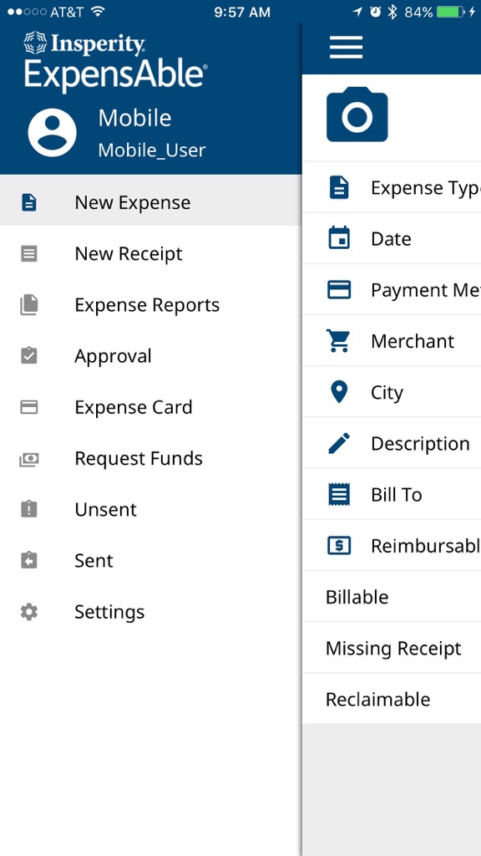
Task: Tap the alarm clock status icon
Action: point(375,12)
